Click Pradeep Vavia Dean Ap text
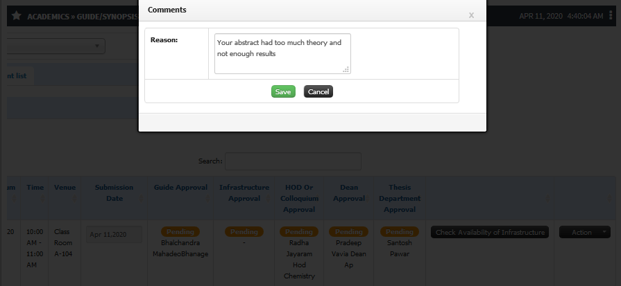Screen dimensions: 621x286 point(348,254)
